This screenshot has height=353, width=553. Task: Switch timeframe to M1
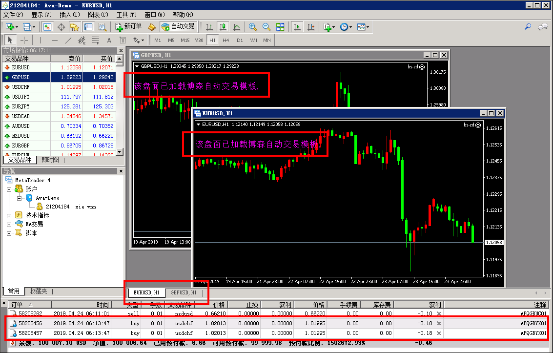(x=158, y=40)
